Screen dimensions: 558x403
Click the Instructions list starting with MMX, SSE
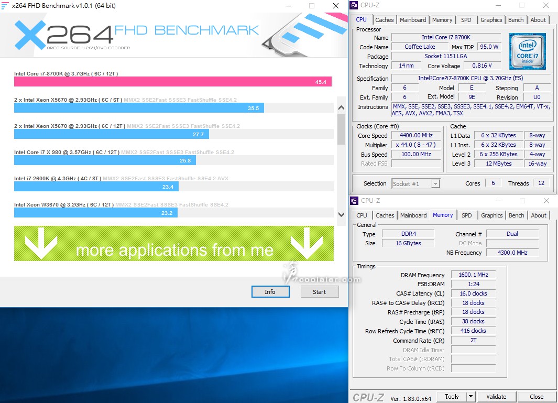(x=471, y=110)
